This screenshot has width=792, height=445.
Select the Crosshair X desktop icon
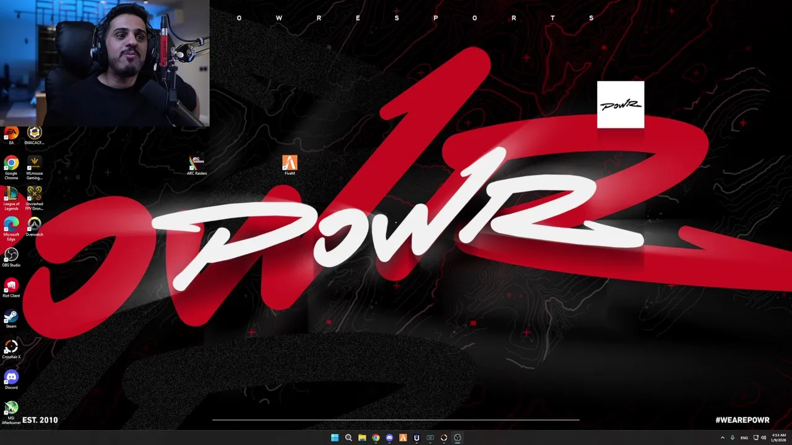click(x=11, y=349)
